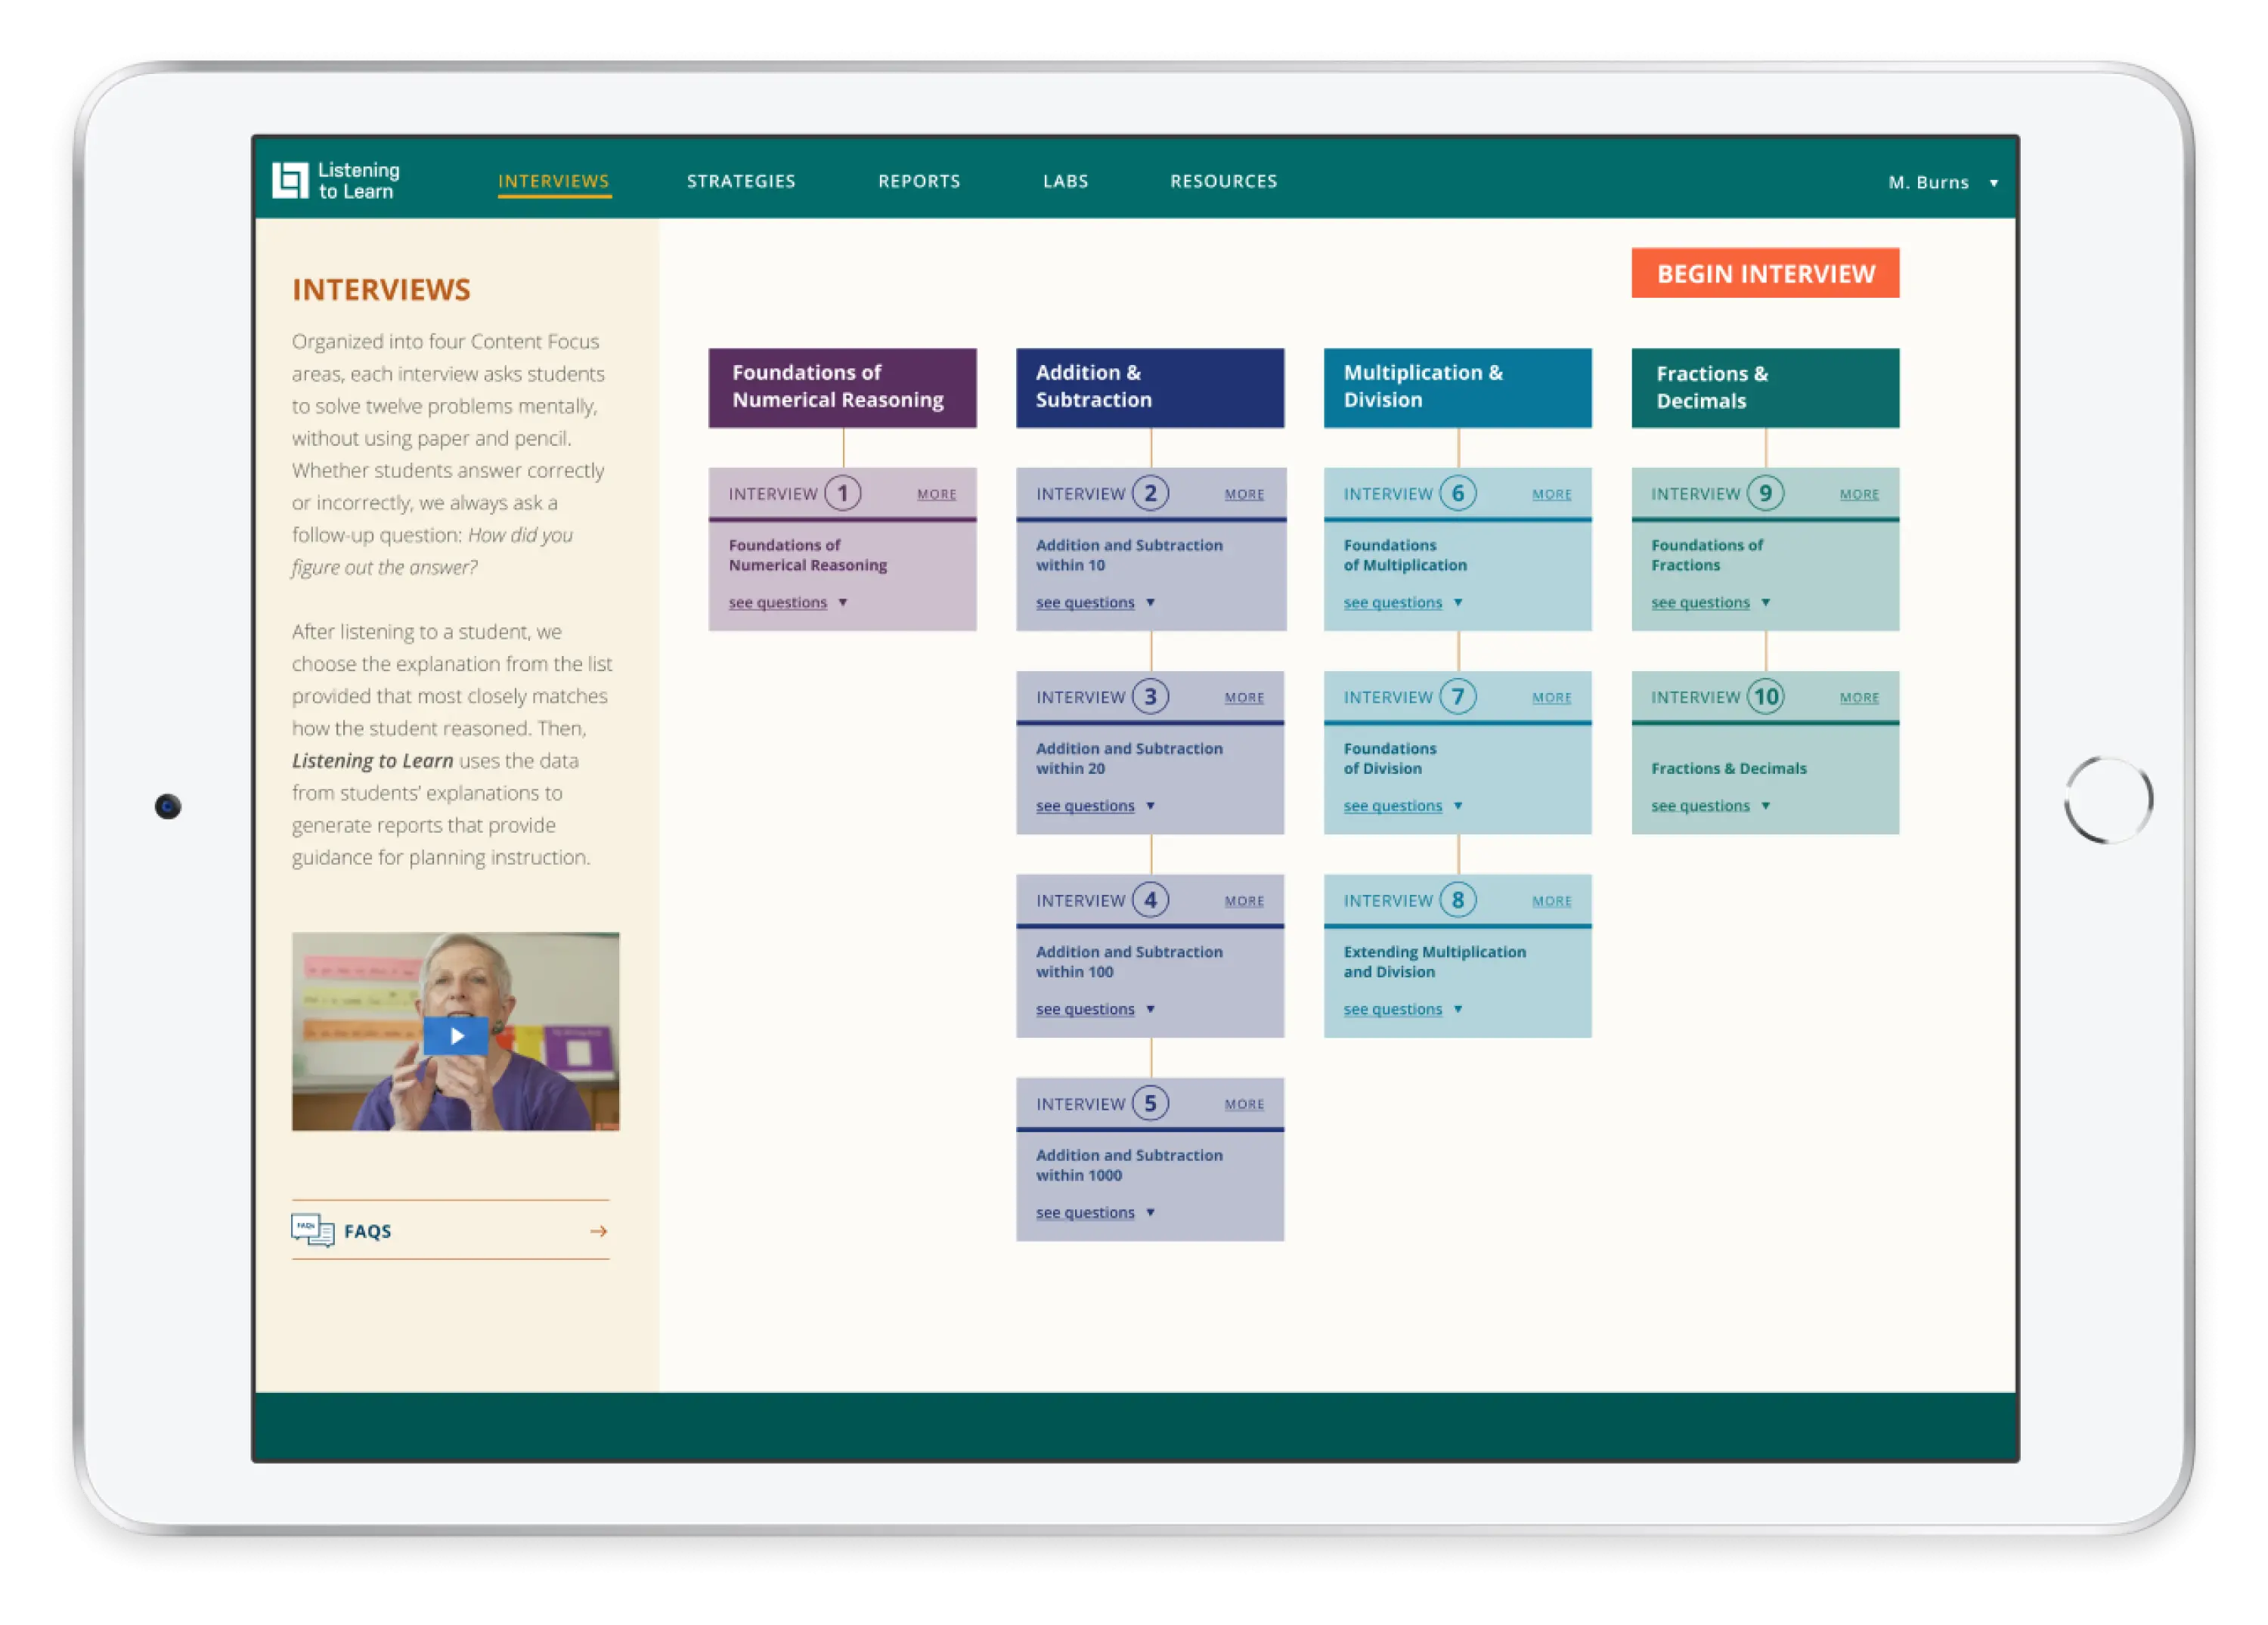The image size is (2268, 1625).
Task: Select the Multiplication & Division header
Action: point(1457,387)
